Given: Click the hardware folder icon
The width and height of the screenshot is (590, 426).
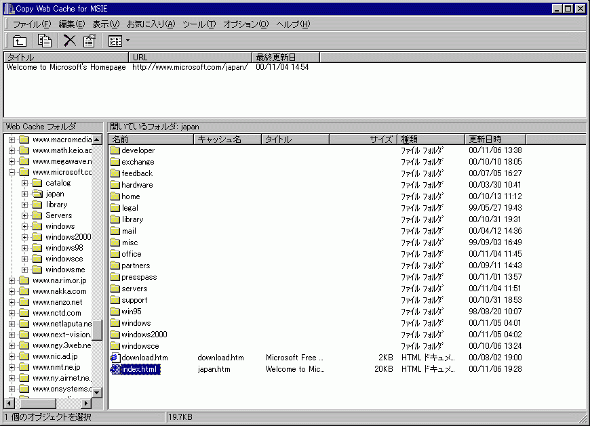Looking at the screenshot, I should [x=115, y=185].
